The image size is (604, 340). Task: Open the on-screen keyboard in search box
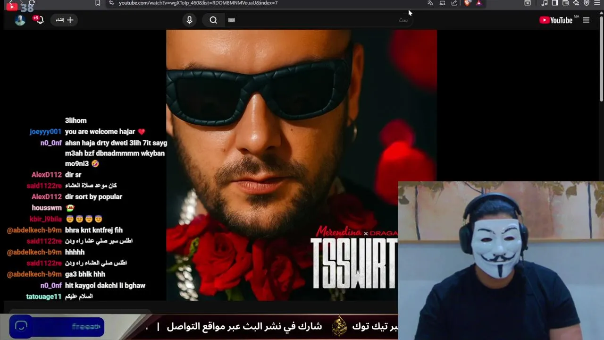tap(231, 20)
